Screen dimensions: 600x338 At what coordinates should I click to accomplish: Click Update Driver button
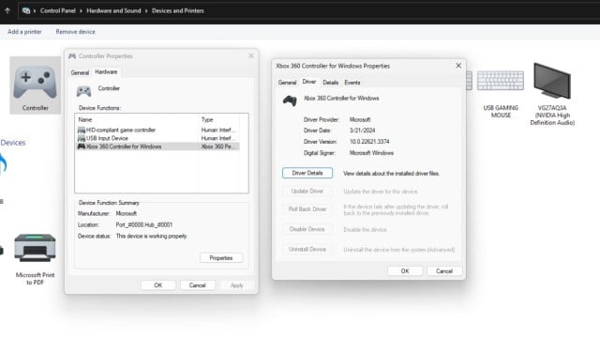[x=307, y=192]
